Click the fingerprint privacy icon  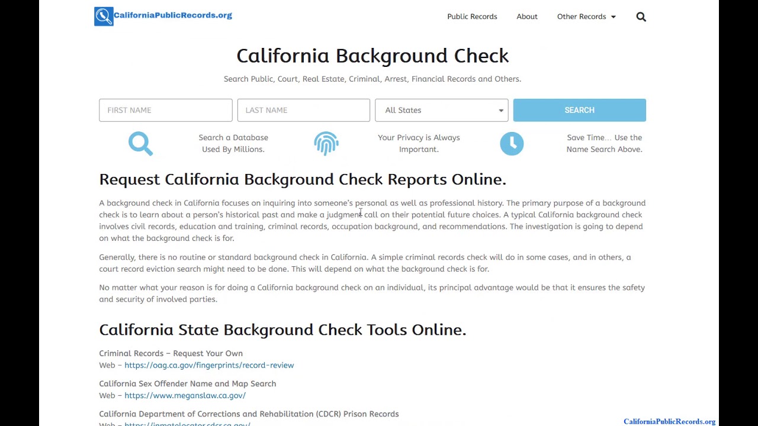326,143
